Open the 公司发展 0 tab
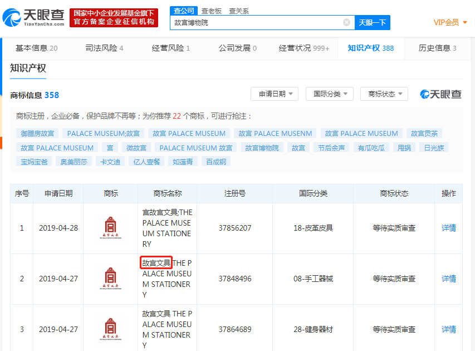This screenshot has width=475, height=351. coord(237,48)
